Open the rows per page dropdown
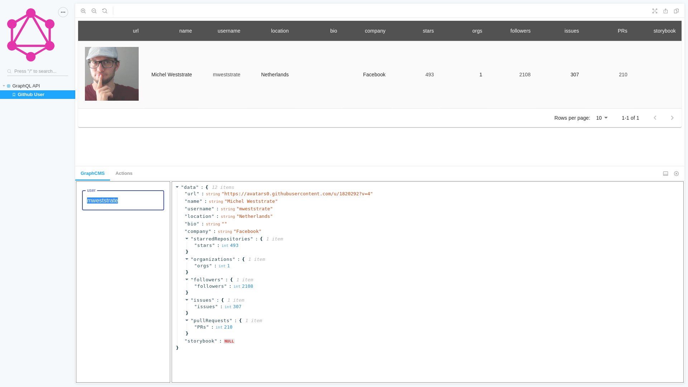 point(602,118)
